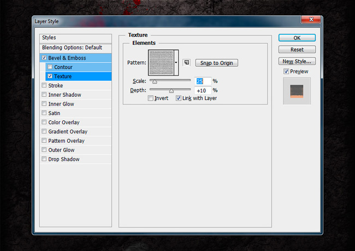The height and width of the screenshot is (251, 355).
Task: Click the pattern swatch thumbnail
Action: tap(161, 62)
